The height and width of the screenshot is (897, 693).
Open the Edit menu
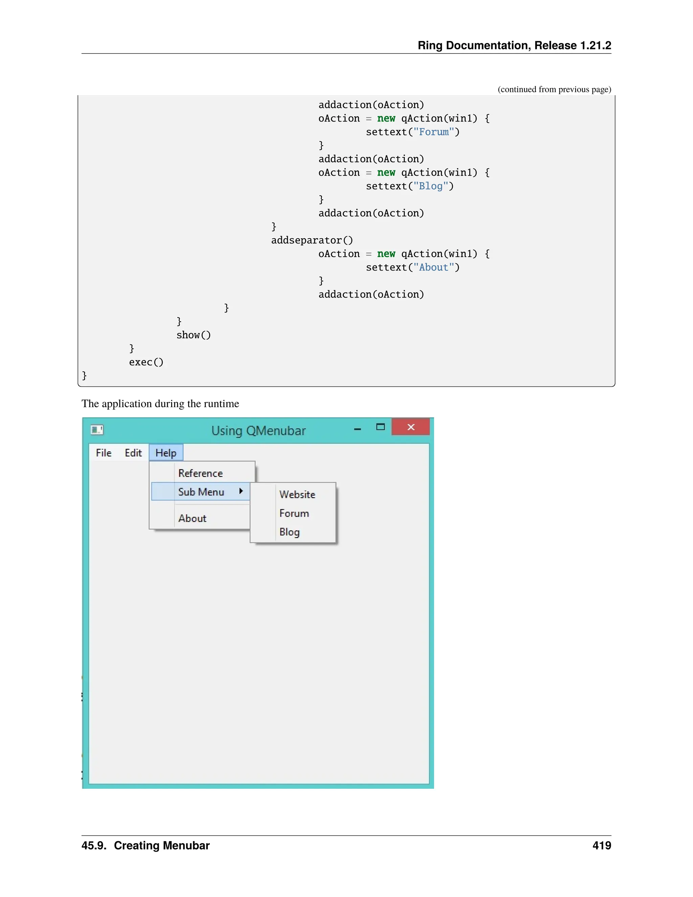[133, 453]
